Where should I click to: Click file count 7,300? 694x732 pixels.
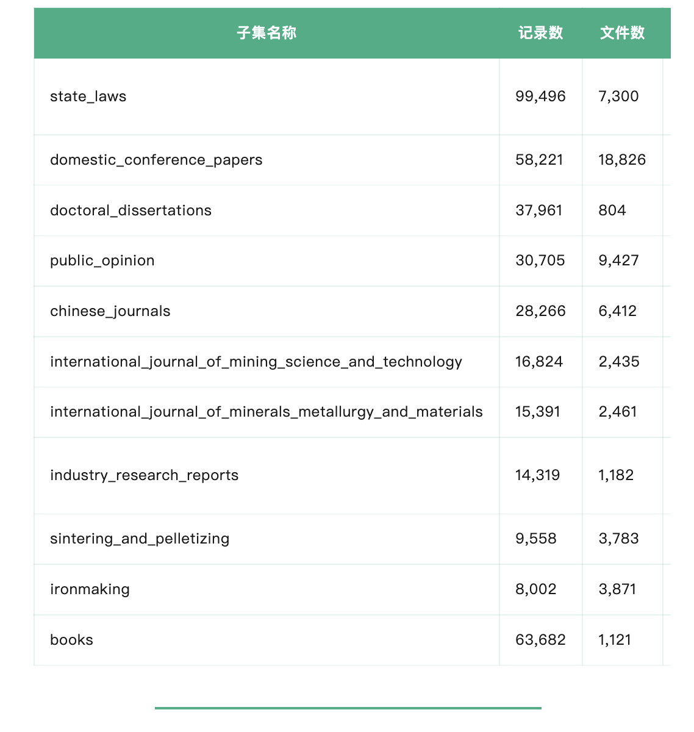pyautogui.click(x=618, y=96)
